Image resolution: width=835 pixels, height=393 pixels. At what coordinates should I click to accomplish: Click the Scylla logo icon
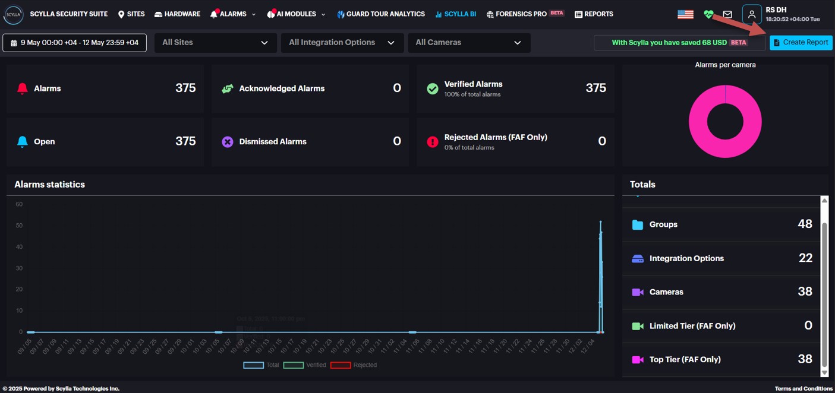(14, 14)
